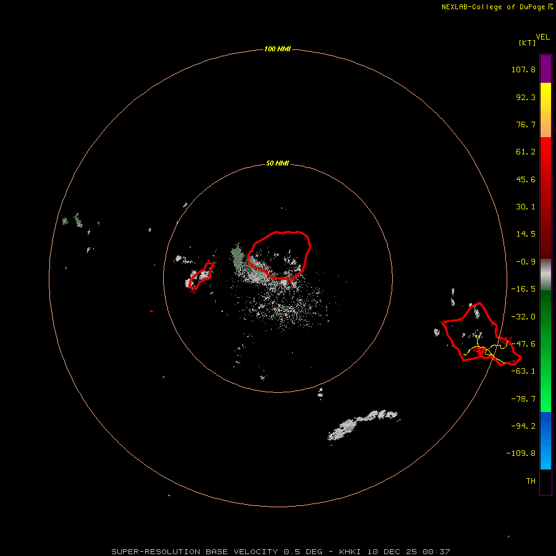Screen dimensions: 556x556
Task: Select the 45.6 scale value
Action: pyautogui.click(x=526, y=179)
